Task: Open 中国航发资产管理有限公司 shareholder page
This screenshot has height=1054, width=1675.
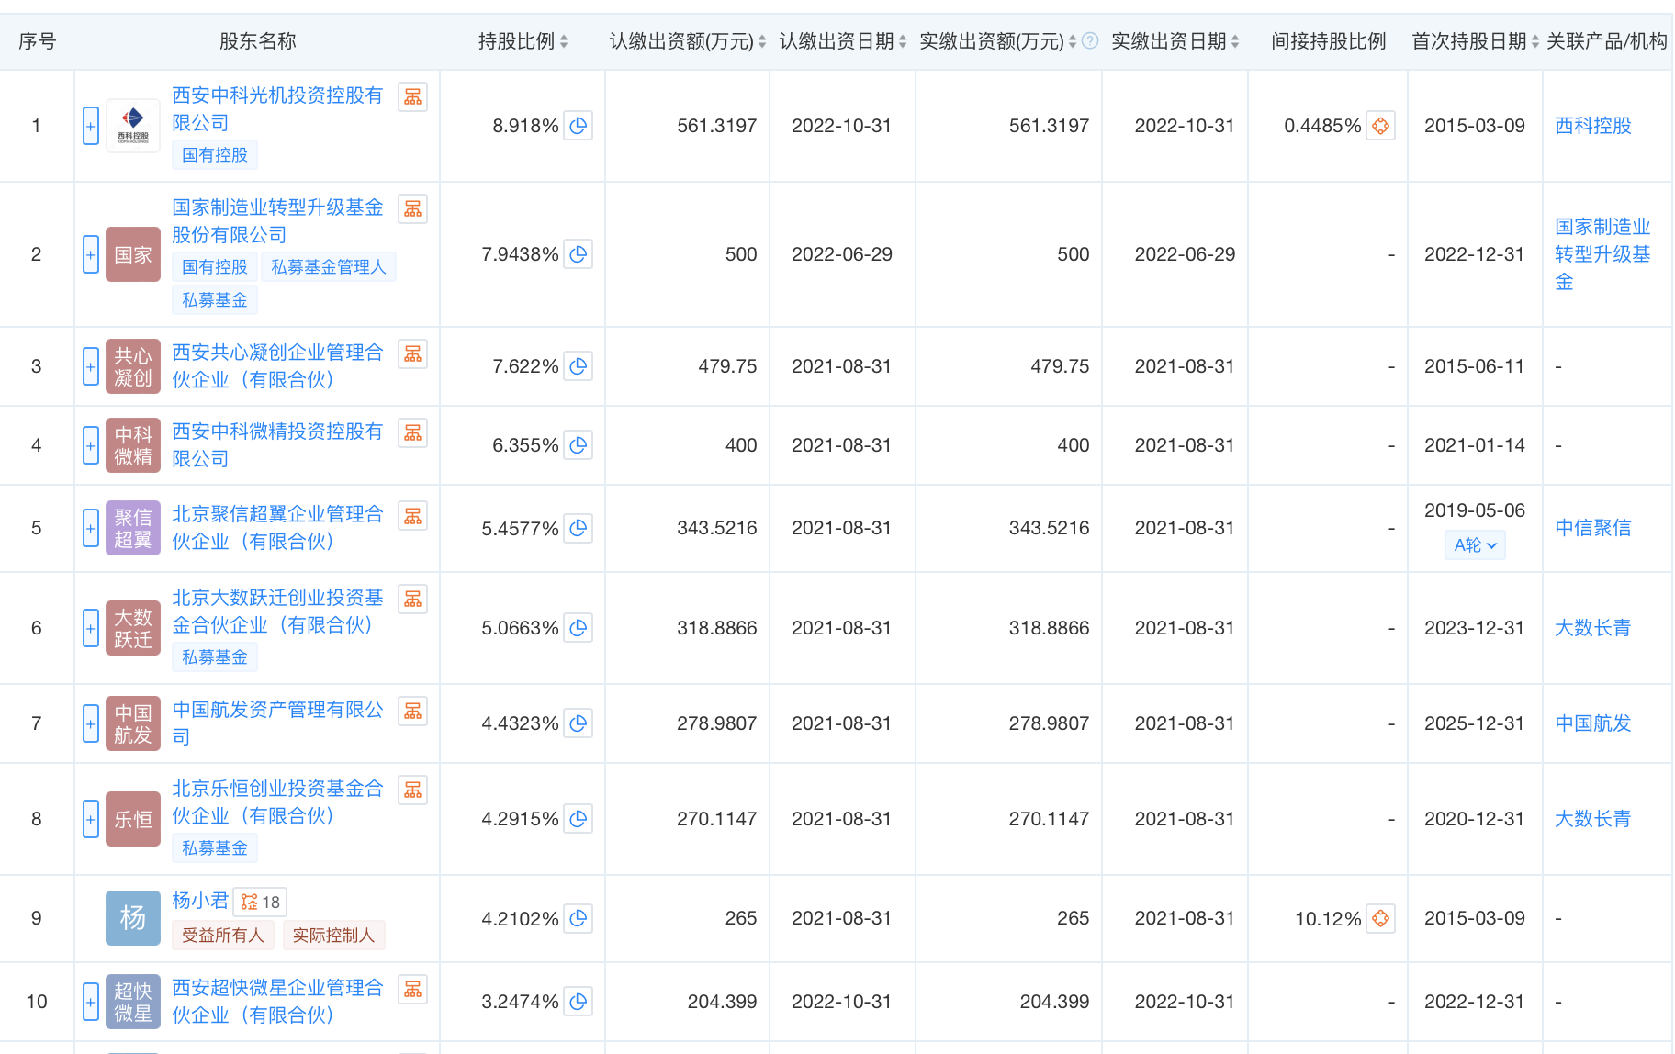Action: pyautogui.click(x=277, y=723)
